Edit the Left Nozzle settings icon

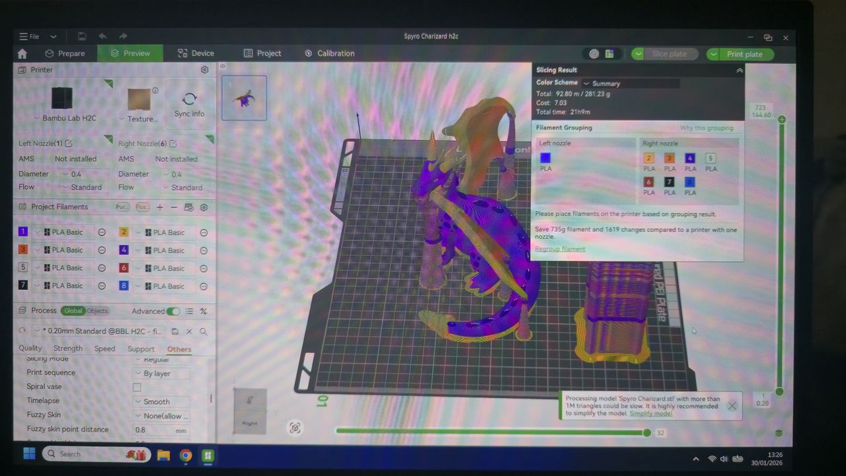point(69,143)
